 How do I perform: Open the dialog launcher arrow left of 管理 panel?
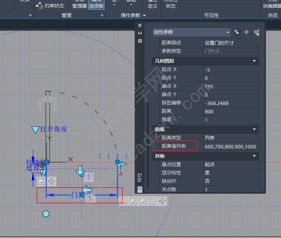tap(30, 15)
